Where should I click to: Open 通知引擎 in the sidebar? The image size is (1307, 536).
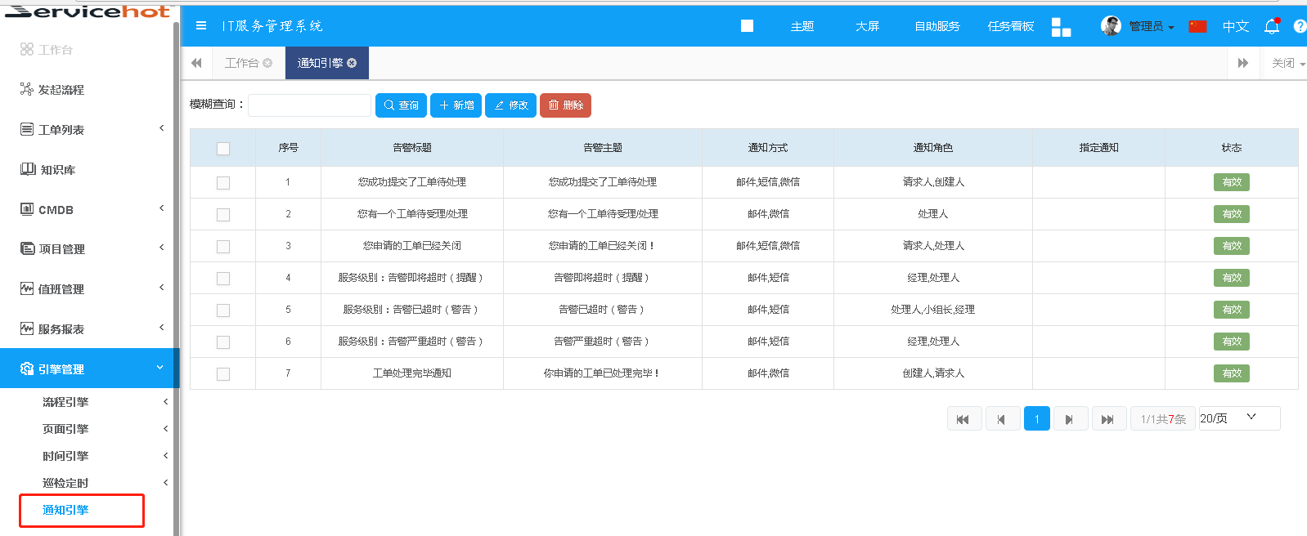coord(66,510)
